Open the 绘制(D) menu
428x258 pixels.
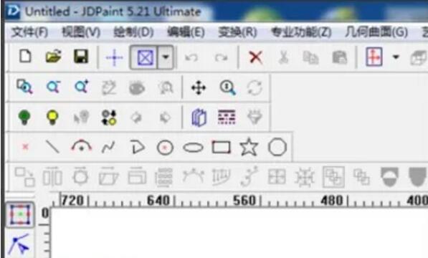(134, 32)
